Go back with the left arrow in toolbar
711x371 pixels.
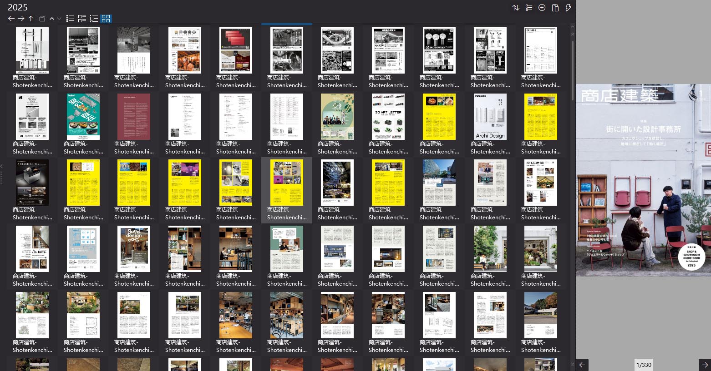[x=11, y=19]
